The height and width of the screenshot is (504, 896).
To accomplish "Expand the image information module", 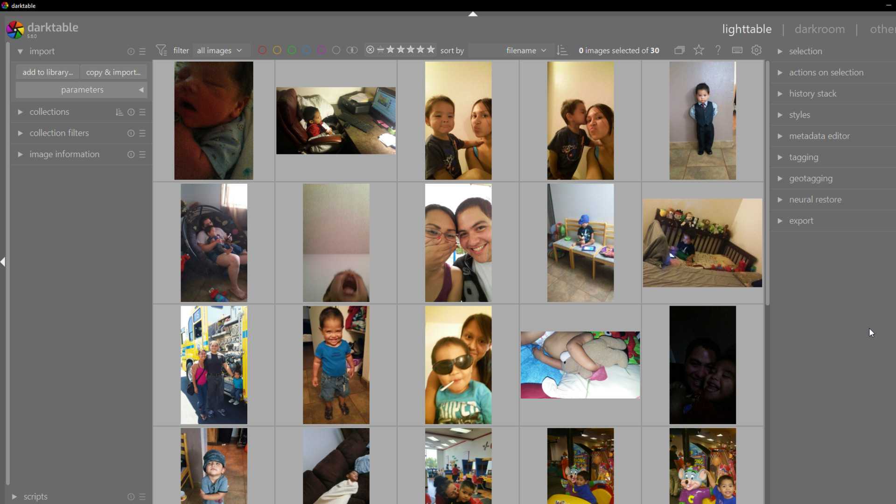I will tap(20, 154).
